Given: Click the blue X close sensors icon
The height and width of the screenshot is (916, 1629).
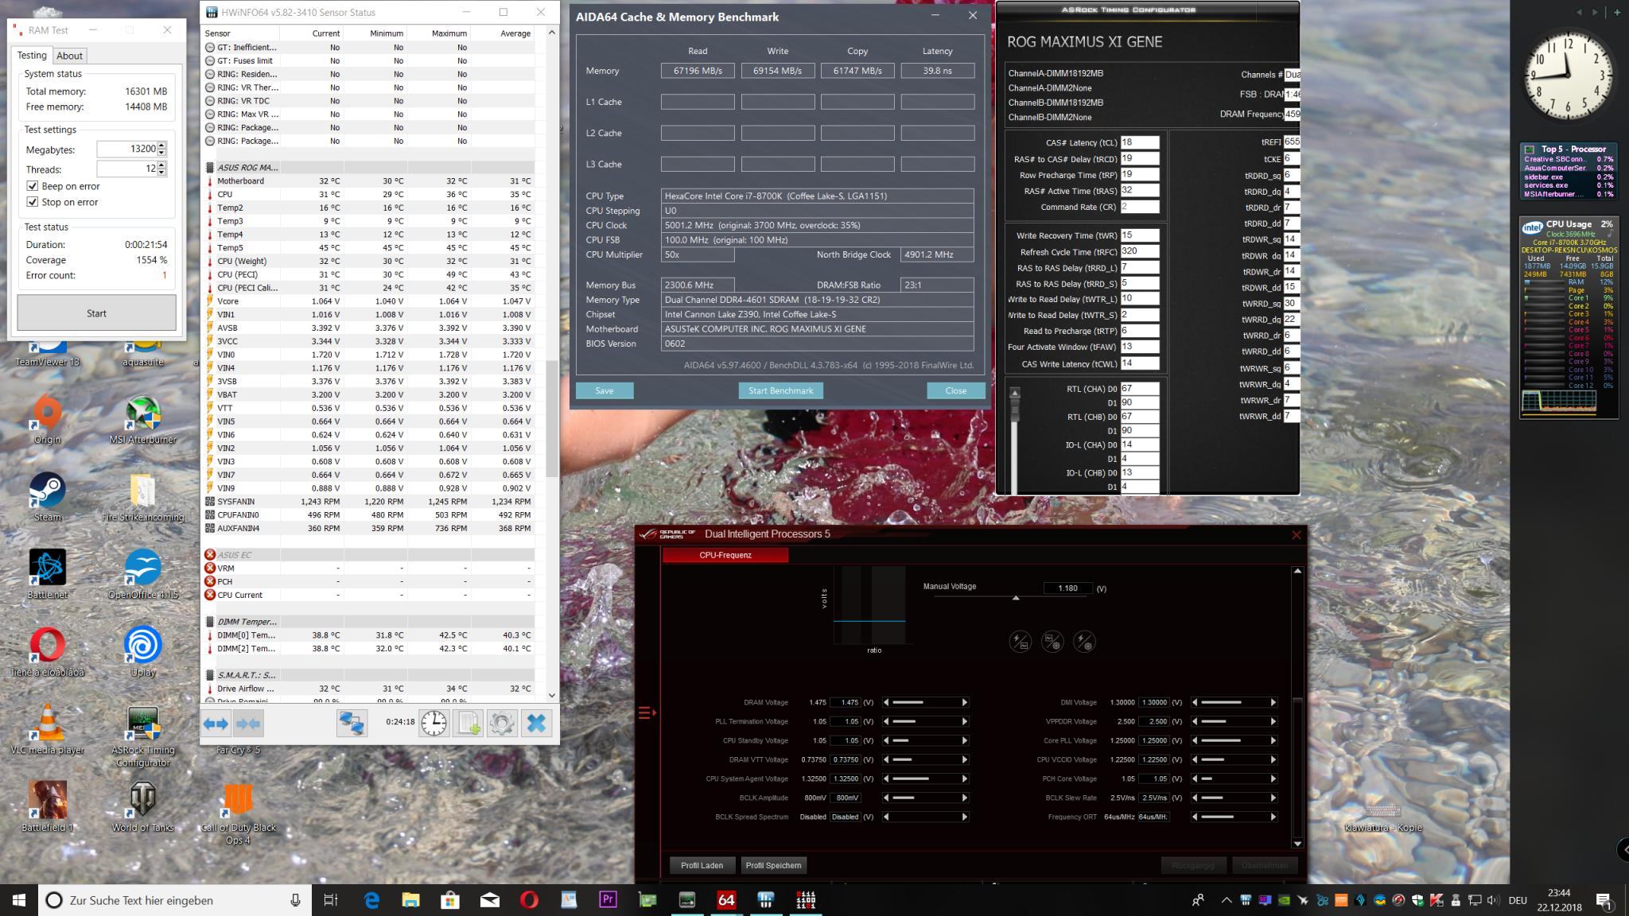Looking at the screenshot, I should coord(537,724).
